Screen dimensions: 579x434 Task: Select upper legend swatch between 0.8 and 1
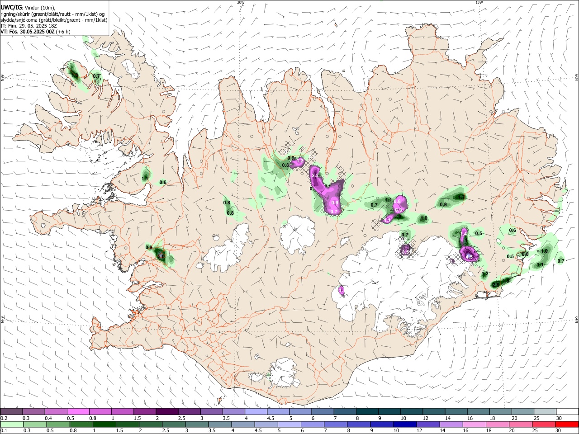(100, 411)
